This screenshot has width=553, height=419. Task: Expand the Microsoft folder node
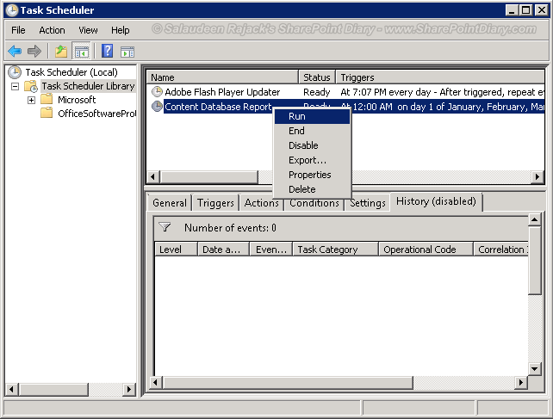(x=31, y=100)
